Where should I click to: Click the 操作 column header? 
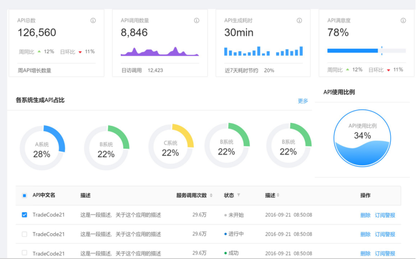click(x=365, y=196)
